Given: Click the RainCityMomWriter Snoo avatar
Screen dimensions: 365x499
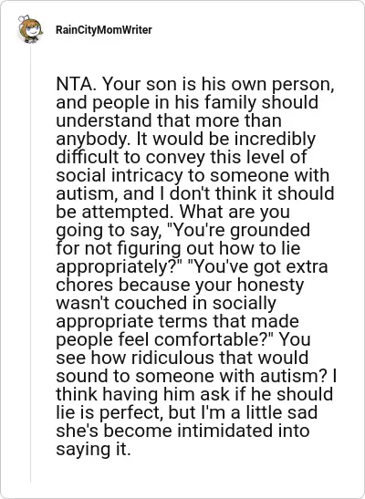Looking at the screenshot, I should coord(30,29).
